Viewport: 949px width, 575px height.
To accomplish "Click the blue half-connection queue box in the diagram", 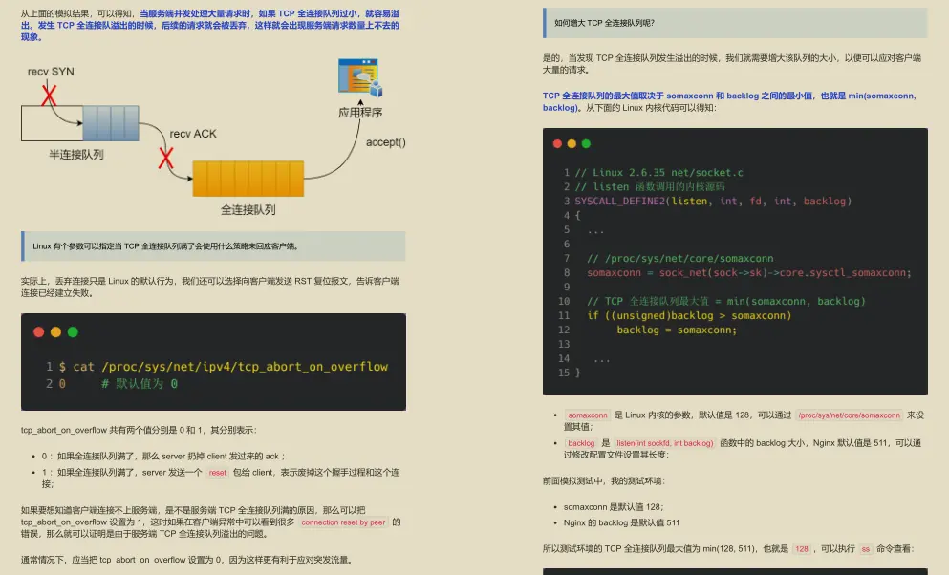I will coord(111,123).
